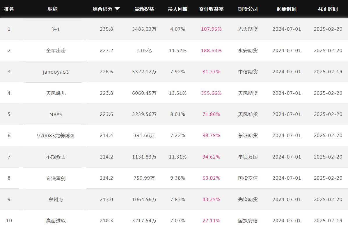Select return rate 107.95%
The height and width of the screenshot is (231, 348).
point(211,29)
